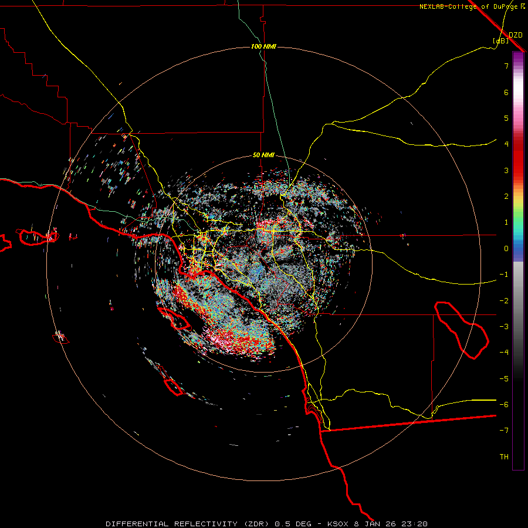Click the -5 value on the color scale
The image size is (528, 528).
click(504, 379)
